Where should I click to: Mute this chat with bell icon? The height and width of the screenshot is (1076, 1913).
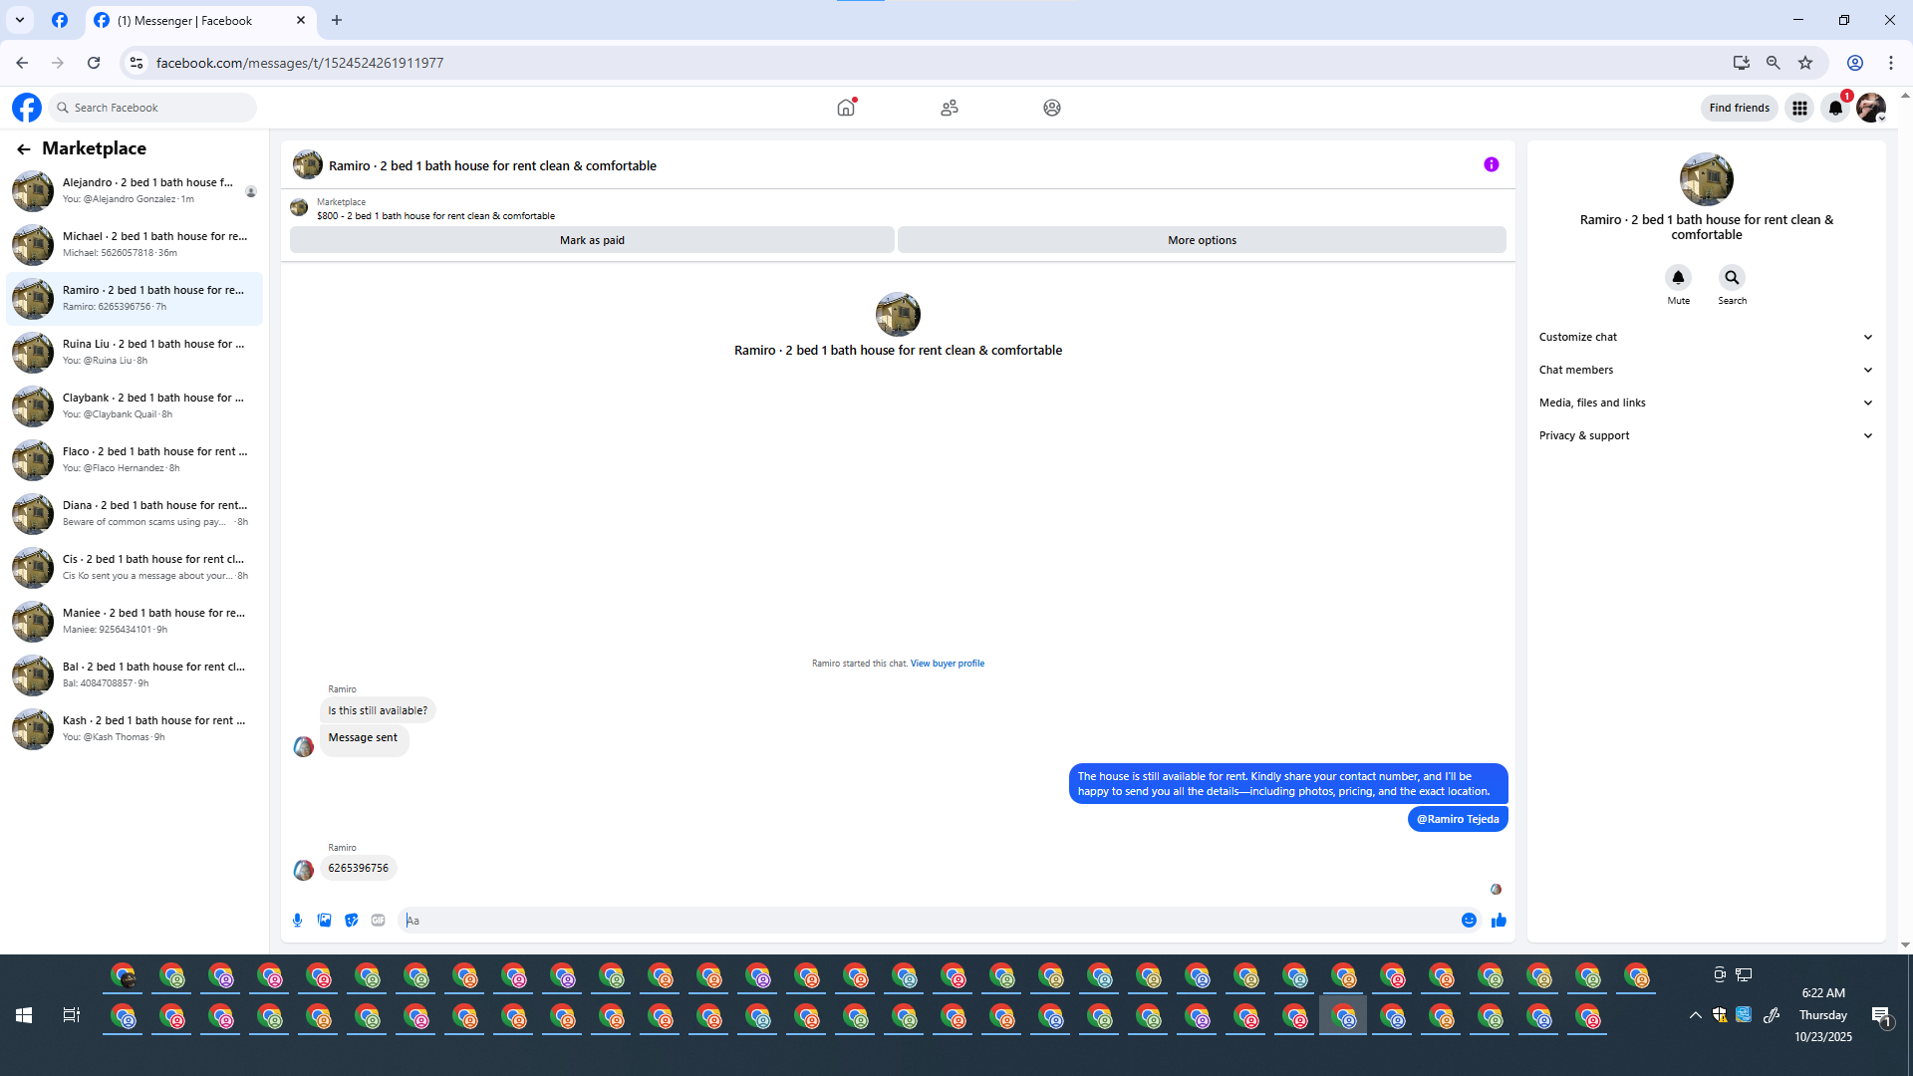tap(1678, 278)
